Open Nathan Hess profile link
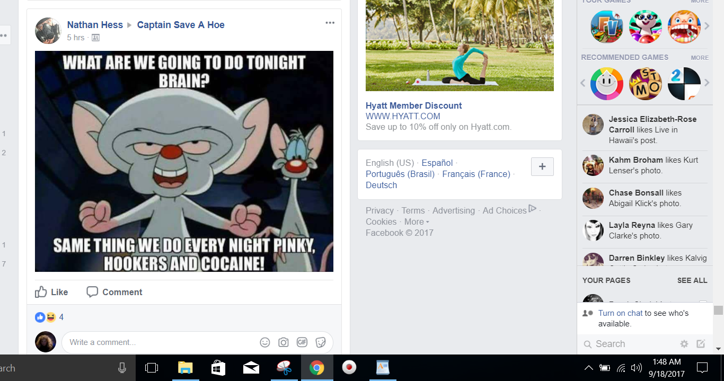The width and height of the screenshot is (724, 381). (95, 25)
